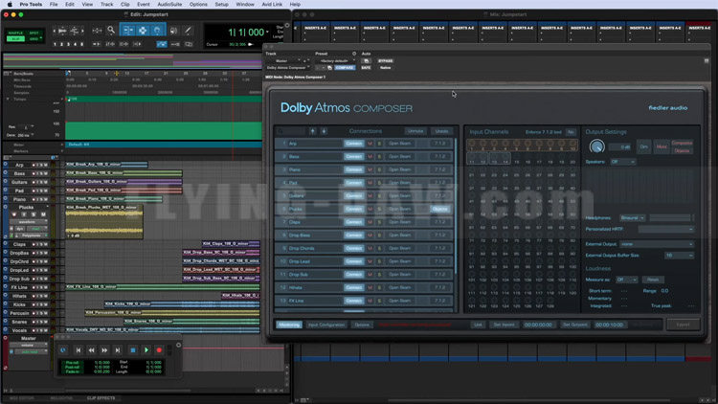Open main counter format dropdown arrow

[x=268, y=32]
